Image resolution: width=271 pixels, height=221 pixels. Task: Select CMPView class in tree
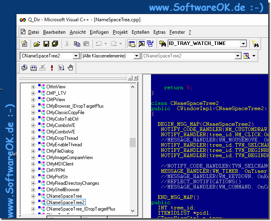(x=56, y=100)
